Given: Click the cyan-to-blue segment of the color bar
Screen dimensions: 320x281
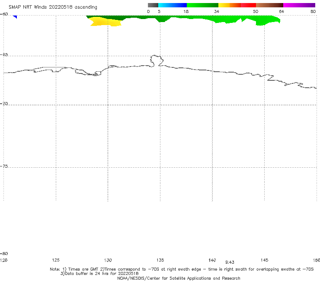Looking at the screenshot, I should (x=172, y=5).
